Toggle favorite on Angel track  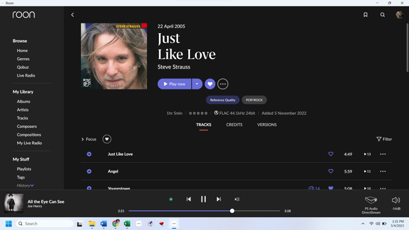[331, 171]
